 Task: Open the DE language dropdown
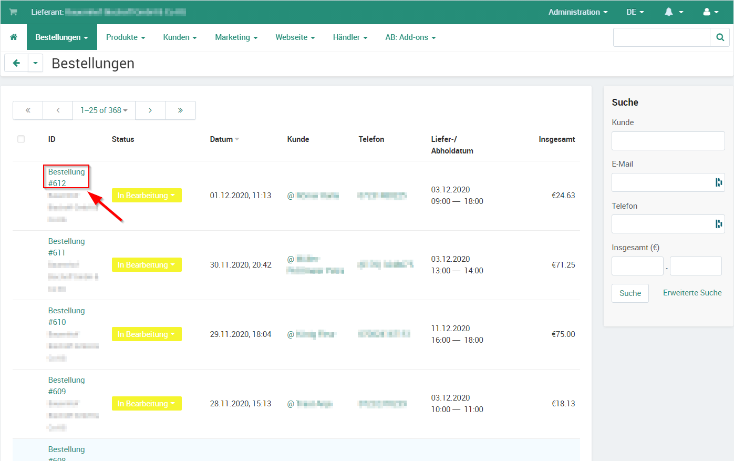click(x=635, y=12)
